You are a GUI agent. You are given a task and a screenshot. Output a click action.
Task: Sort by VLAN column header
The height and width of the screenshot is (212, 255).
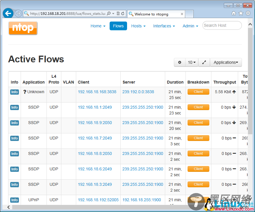click(x=68, y=82)
